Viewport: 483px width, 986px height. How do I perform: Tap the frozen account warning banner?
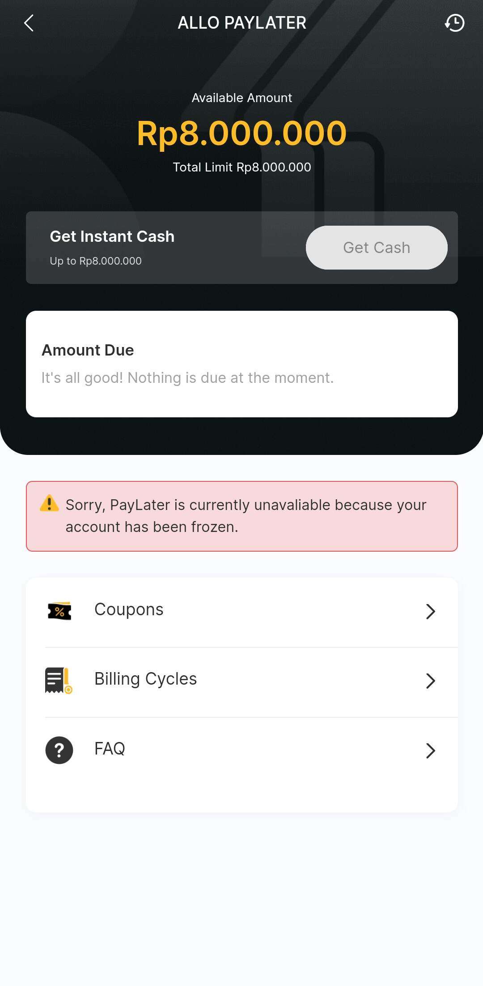[x=242, y=516]
